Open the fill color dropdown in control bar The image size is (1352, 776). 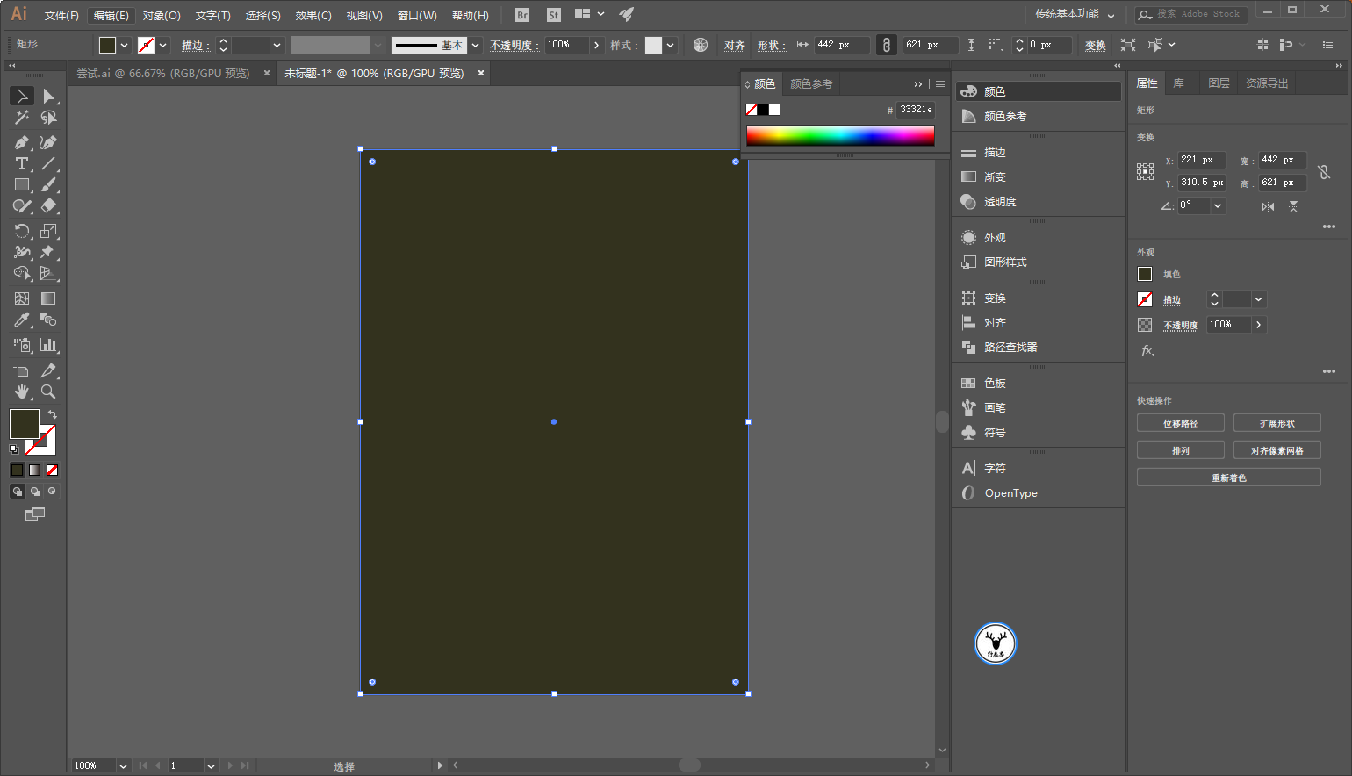pyautogui.click(x=125, y=45)
